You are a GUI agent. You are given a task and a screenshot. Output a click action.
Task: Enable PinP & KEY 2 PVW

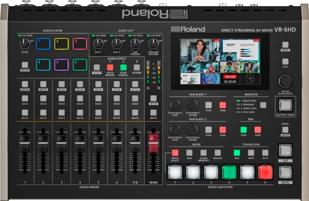(x=209, y=130)
